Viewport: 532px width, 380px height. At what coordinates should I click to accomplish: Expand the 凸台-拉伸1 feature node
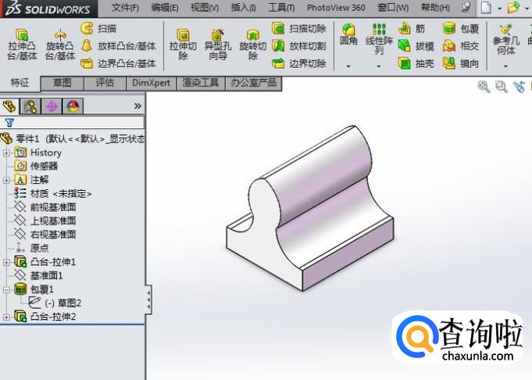[x=6, y=262]
